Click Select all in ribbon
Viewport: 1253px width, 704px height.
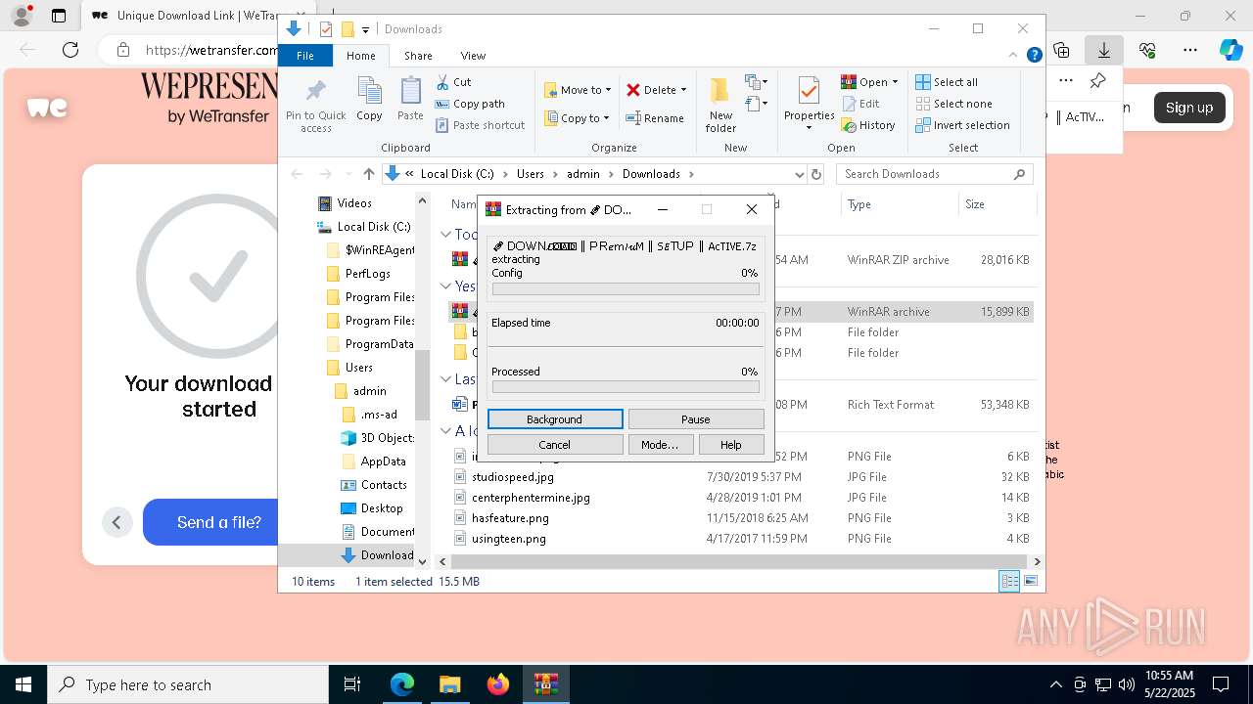pos(947,82)
